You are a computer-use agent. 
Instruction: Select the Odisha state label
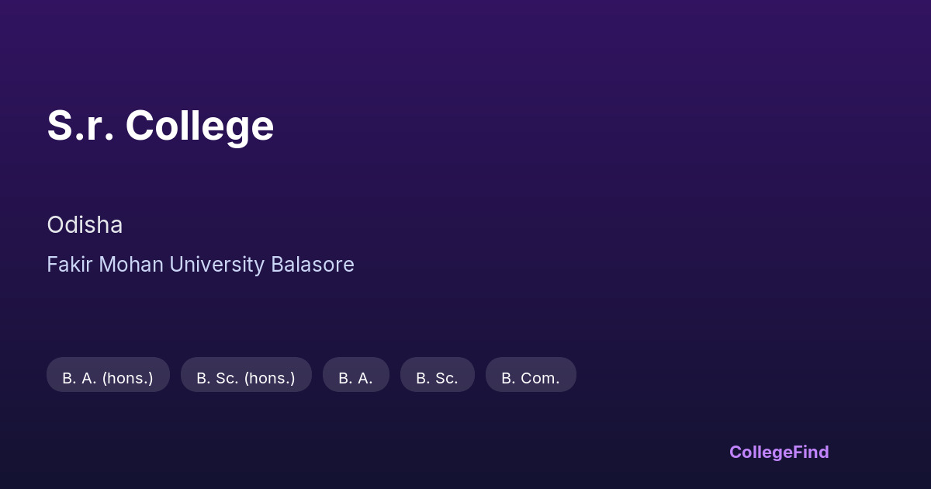tap(85, 225)
